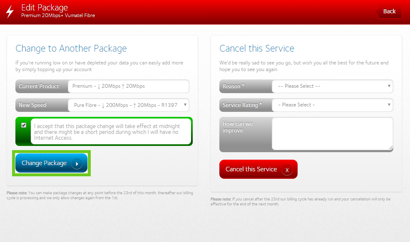Screen dimensions: 410x242
Task: Click the Edit Package page title
Action: click(45, 7)
